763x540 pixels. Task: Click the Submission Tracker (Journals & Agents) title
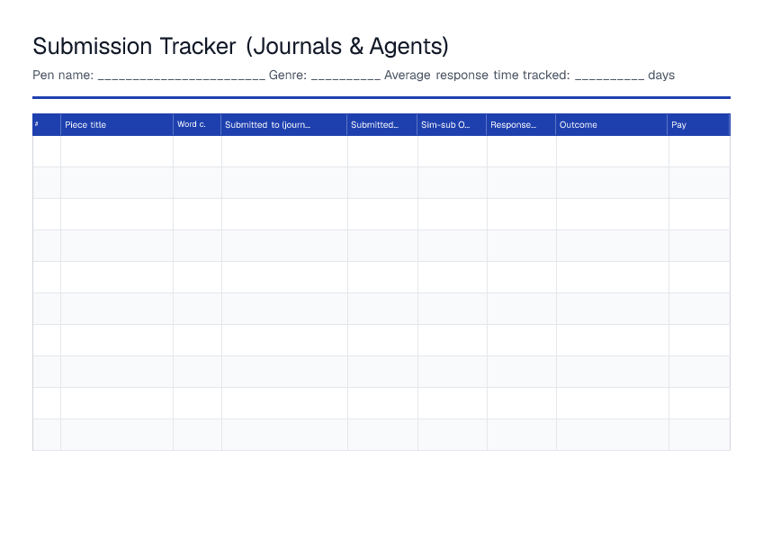pos(240,47)
